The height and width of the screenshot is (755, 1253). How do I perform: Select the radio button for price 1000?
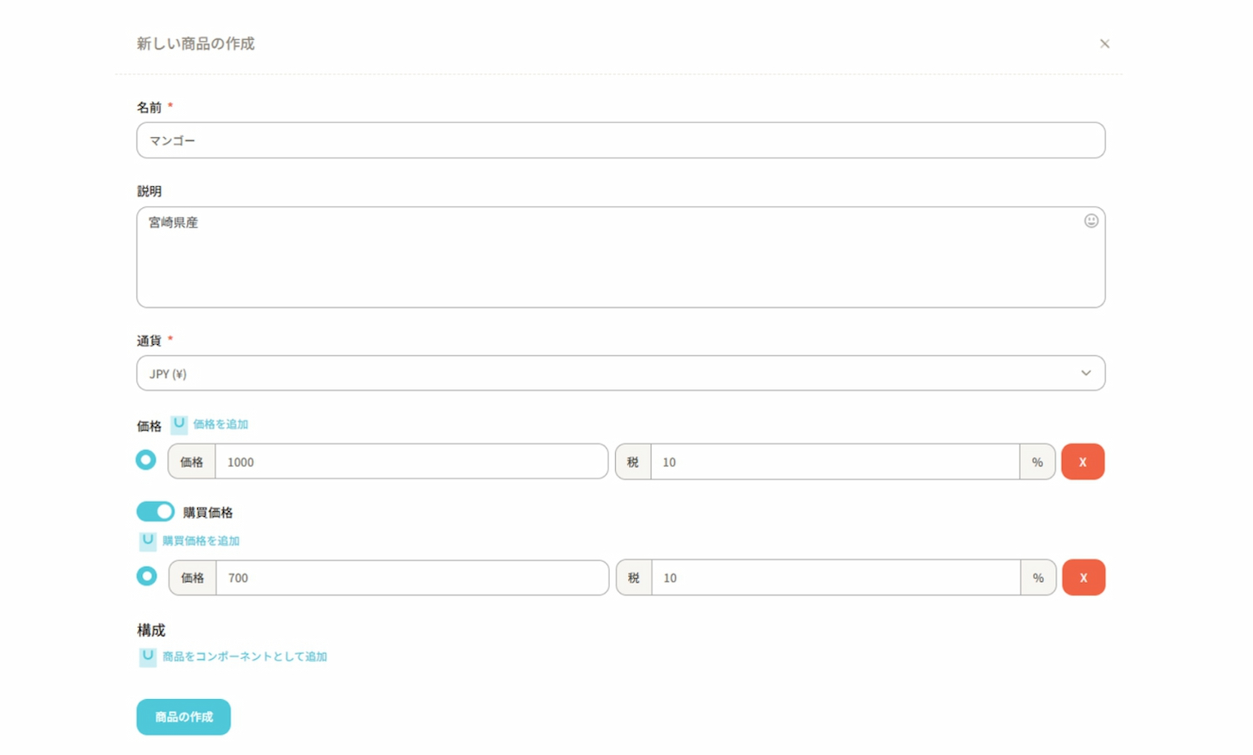146,460
